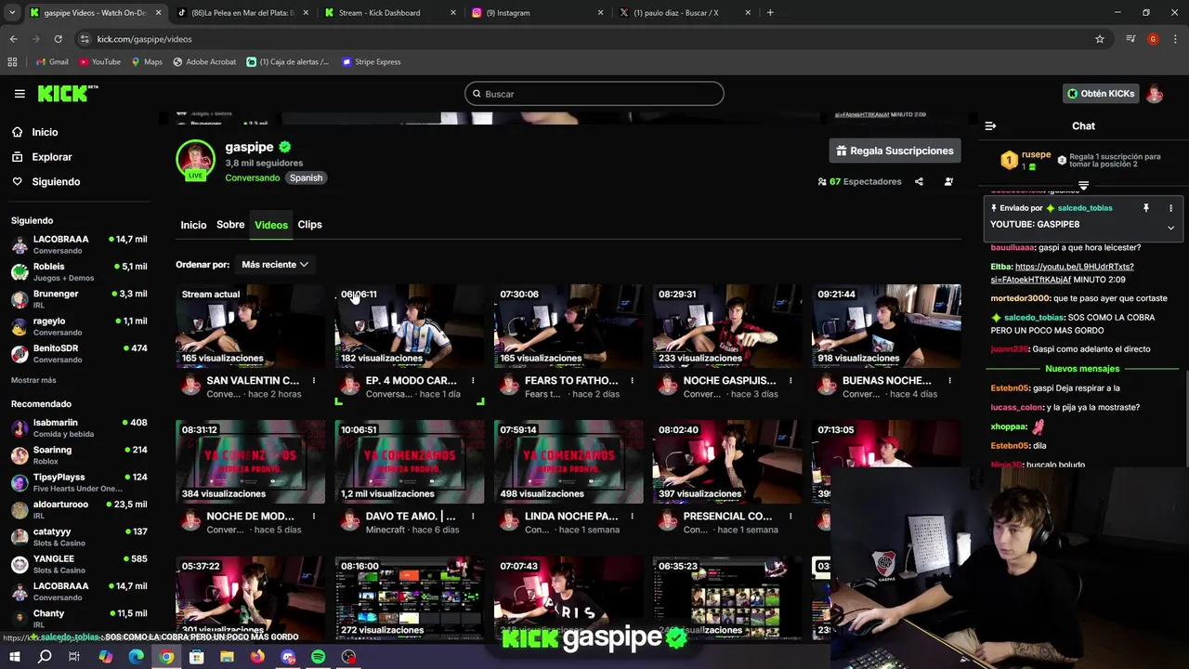
Task: Open pinned message three-dot menu
Action: click(1170, 208)
